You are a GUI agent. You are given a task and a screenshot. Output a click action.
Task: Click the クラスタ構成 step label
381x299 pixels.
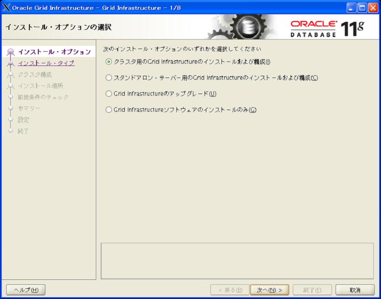pos(34,74)
